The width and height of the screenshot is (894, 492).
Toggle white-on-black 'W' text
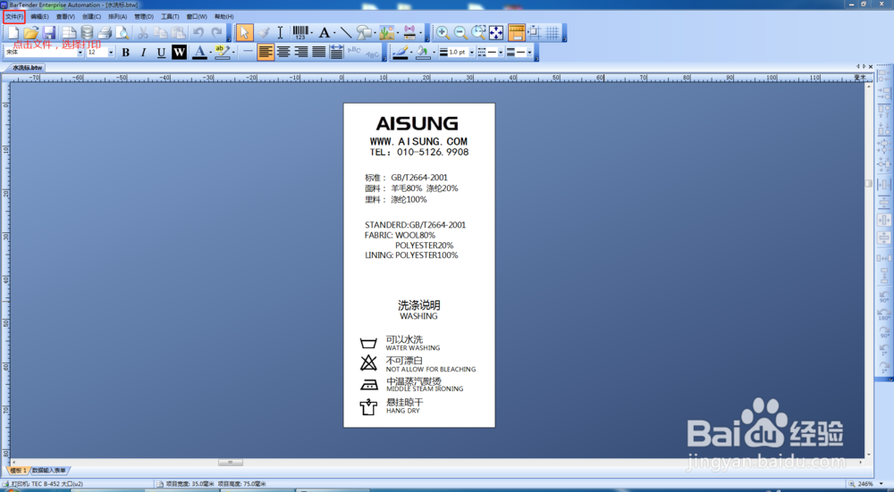(x=179, y=53)
